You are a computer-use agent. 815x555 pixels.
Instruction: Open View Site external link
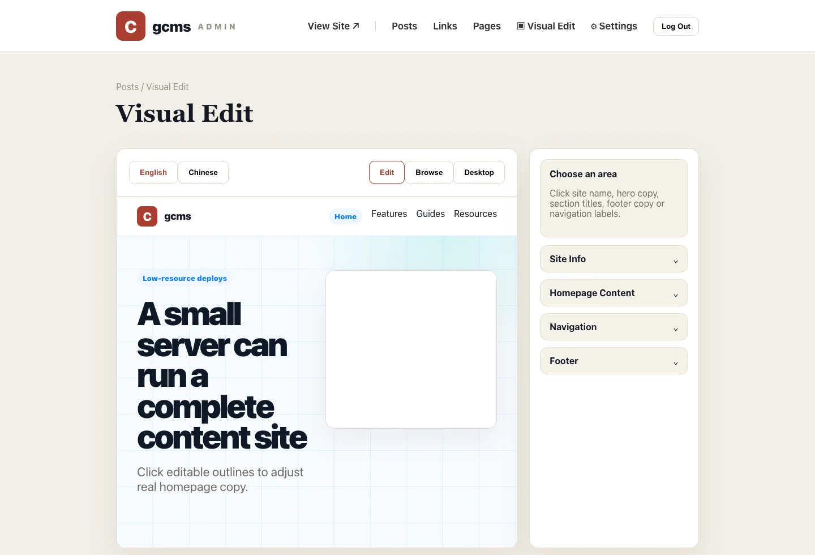point(333,26)
